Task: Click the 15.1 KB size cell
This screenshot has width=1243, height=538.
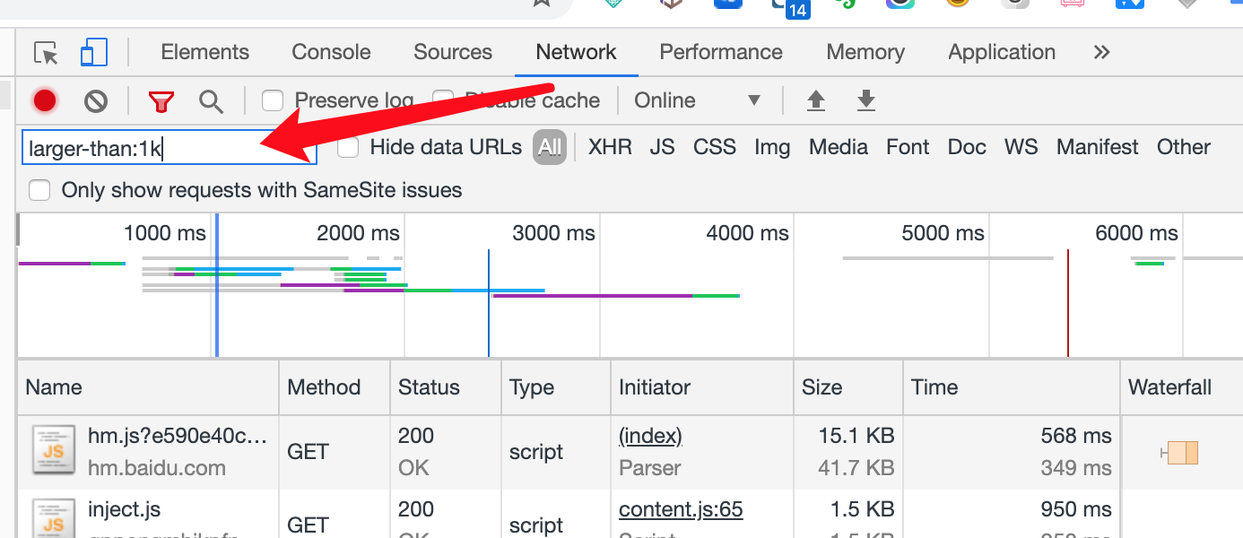Action: click(856, 436)
